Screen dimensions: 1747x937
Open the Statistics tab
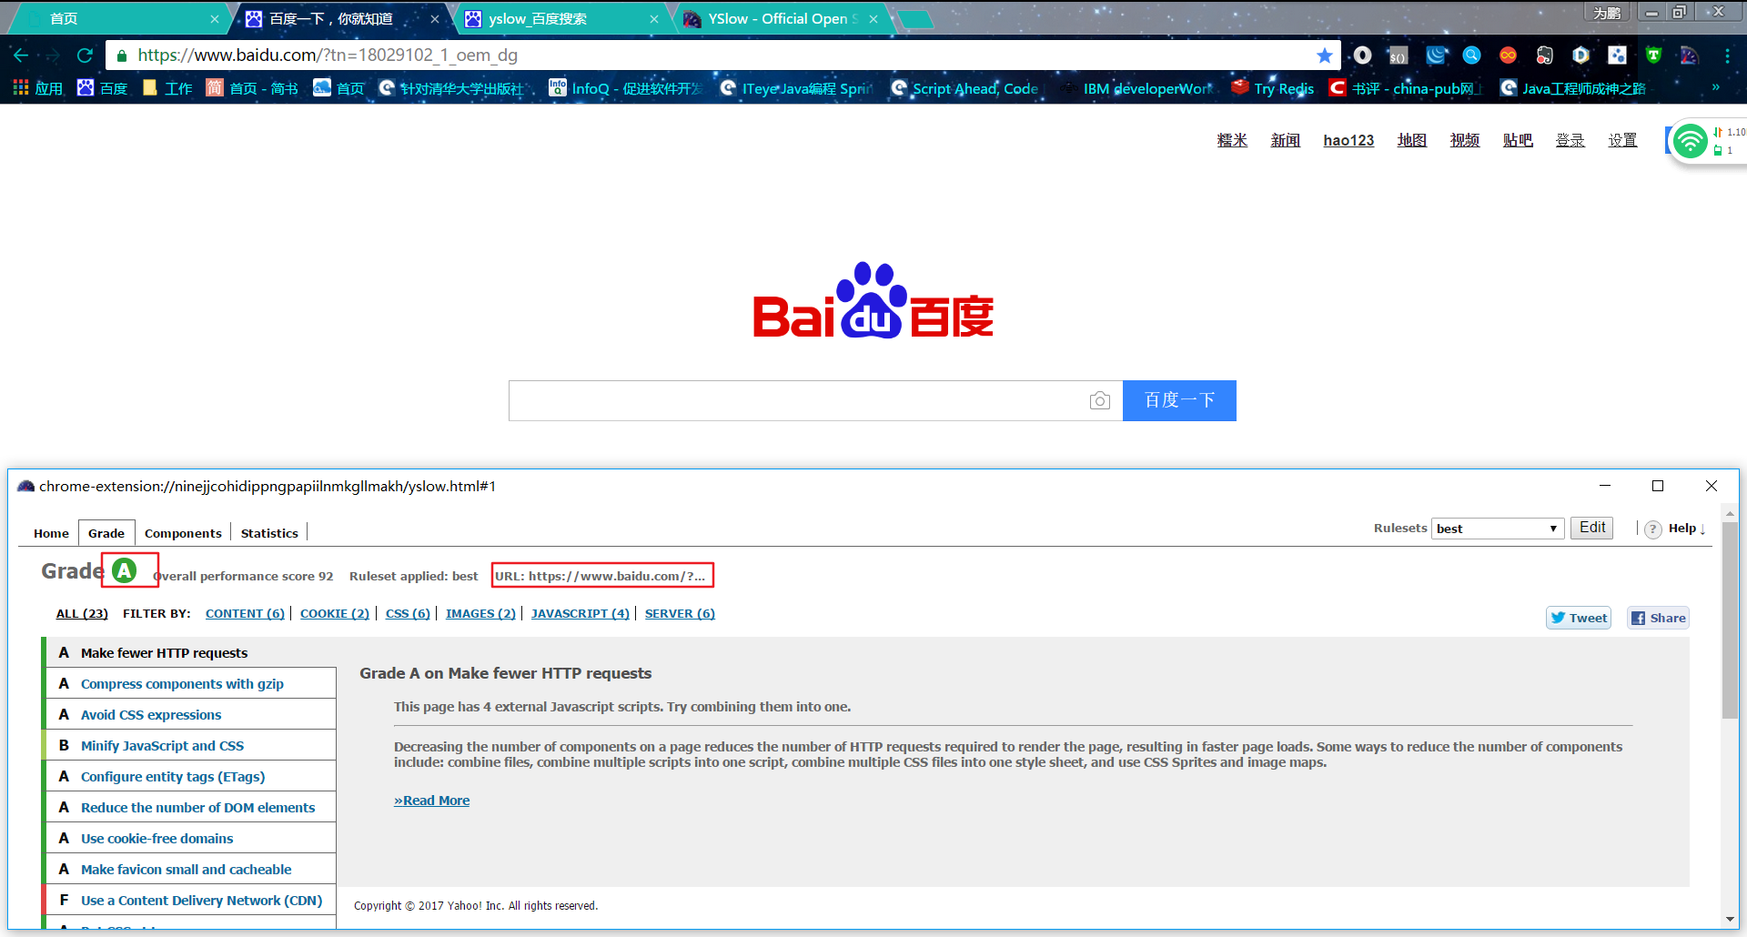(269, 533)
